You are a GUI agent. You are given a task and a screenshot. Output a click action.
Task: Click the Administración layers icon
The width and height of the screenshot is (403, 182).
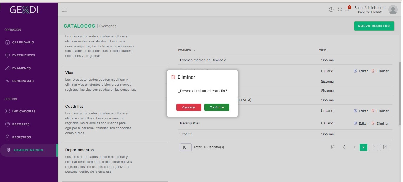click(9, 150)
